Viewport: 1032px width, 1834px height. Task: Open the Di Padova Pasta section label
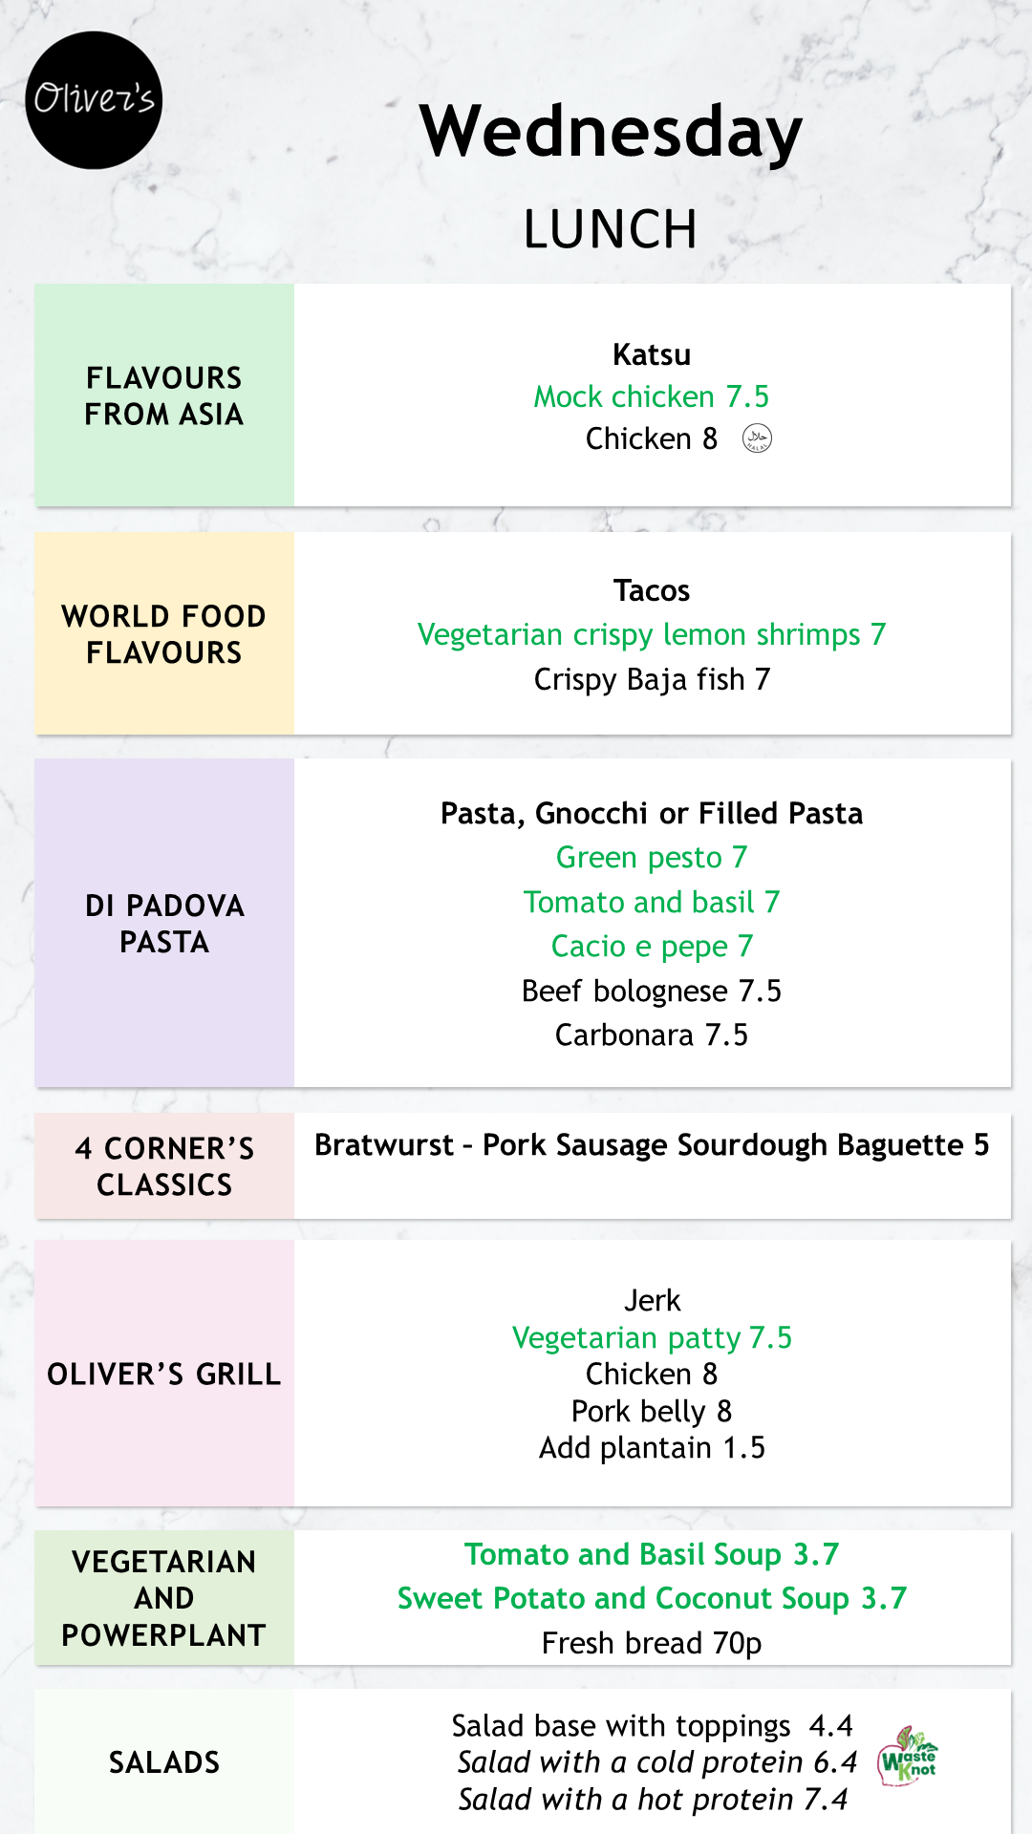pyautogui.click(x=164, y=923)
